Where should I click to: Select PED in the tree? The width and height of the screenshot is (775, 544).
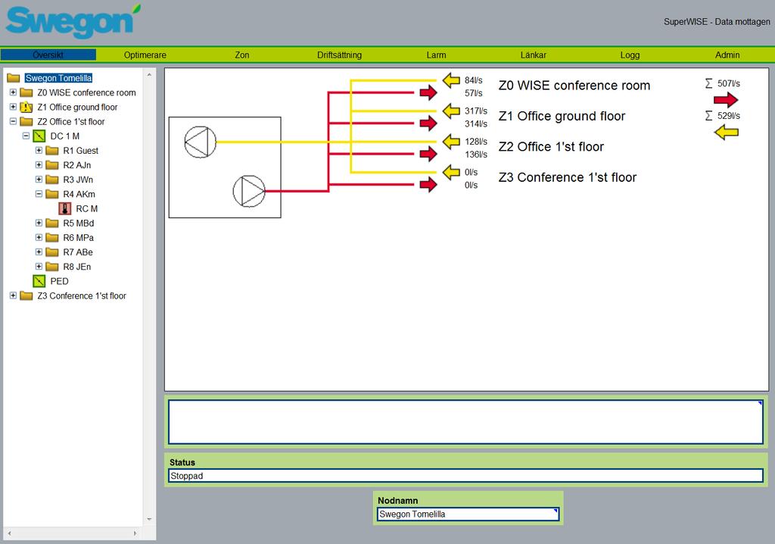pos(59,281)
